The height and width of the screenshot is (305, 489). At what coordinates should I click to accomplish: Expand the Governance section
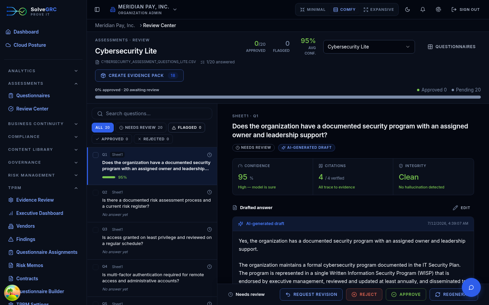pos(43,162)
